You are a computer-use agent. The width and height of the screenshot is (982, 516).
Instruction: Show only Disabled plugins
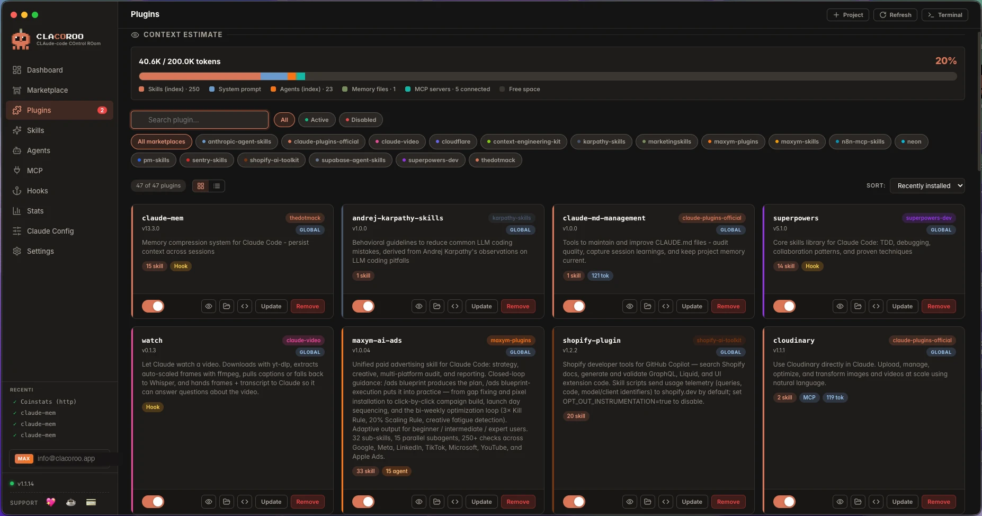click(361, 120)
